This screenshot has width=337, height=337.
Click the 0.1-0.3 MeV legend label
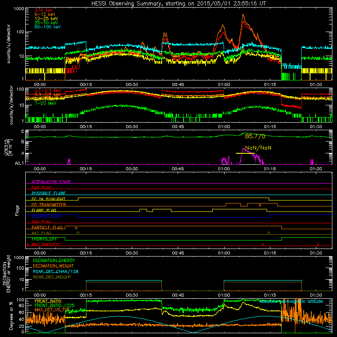pyautogui.click(x=48, y=91)
